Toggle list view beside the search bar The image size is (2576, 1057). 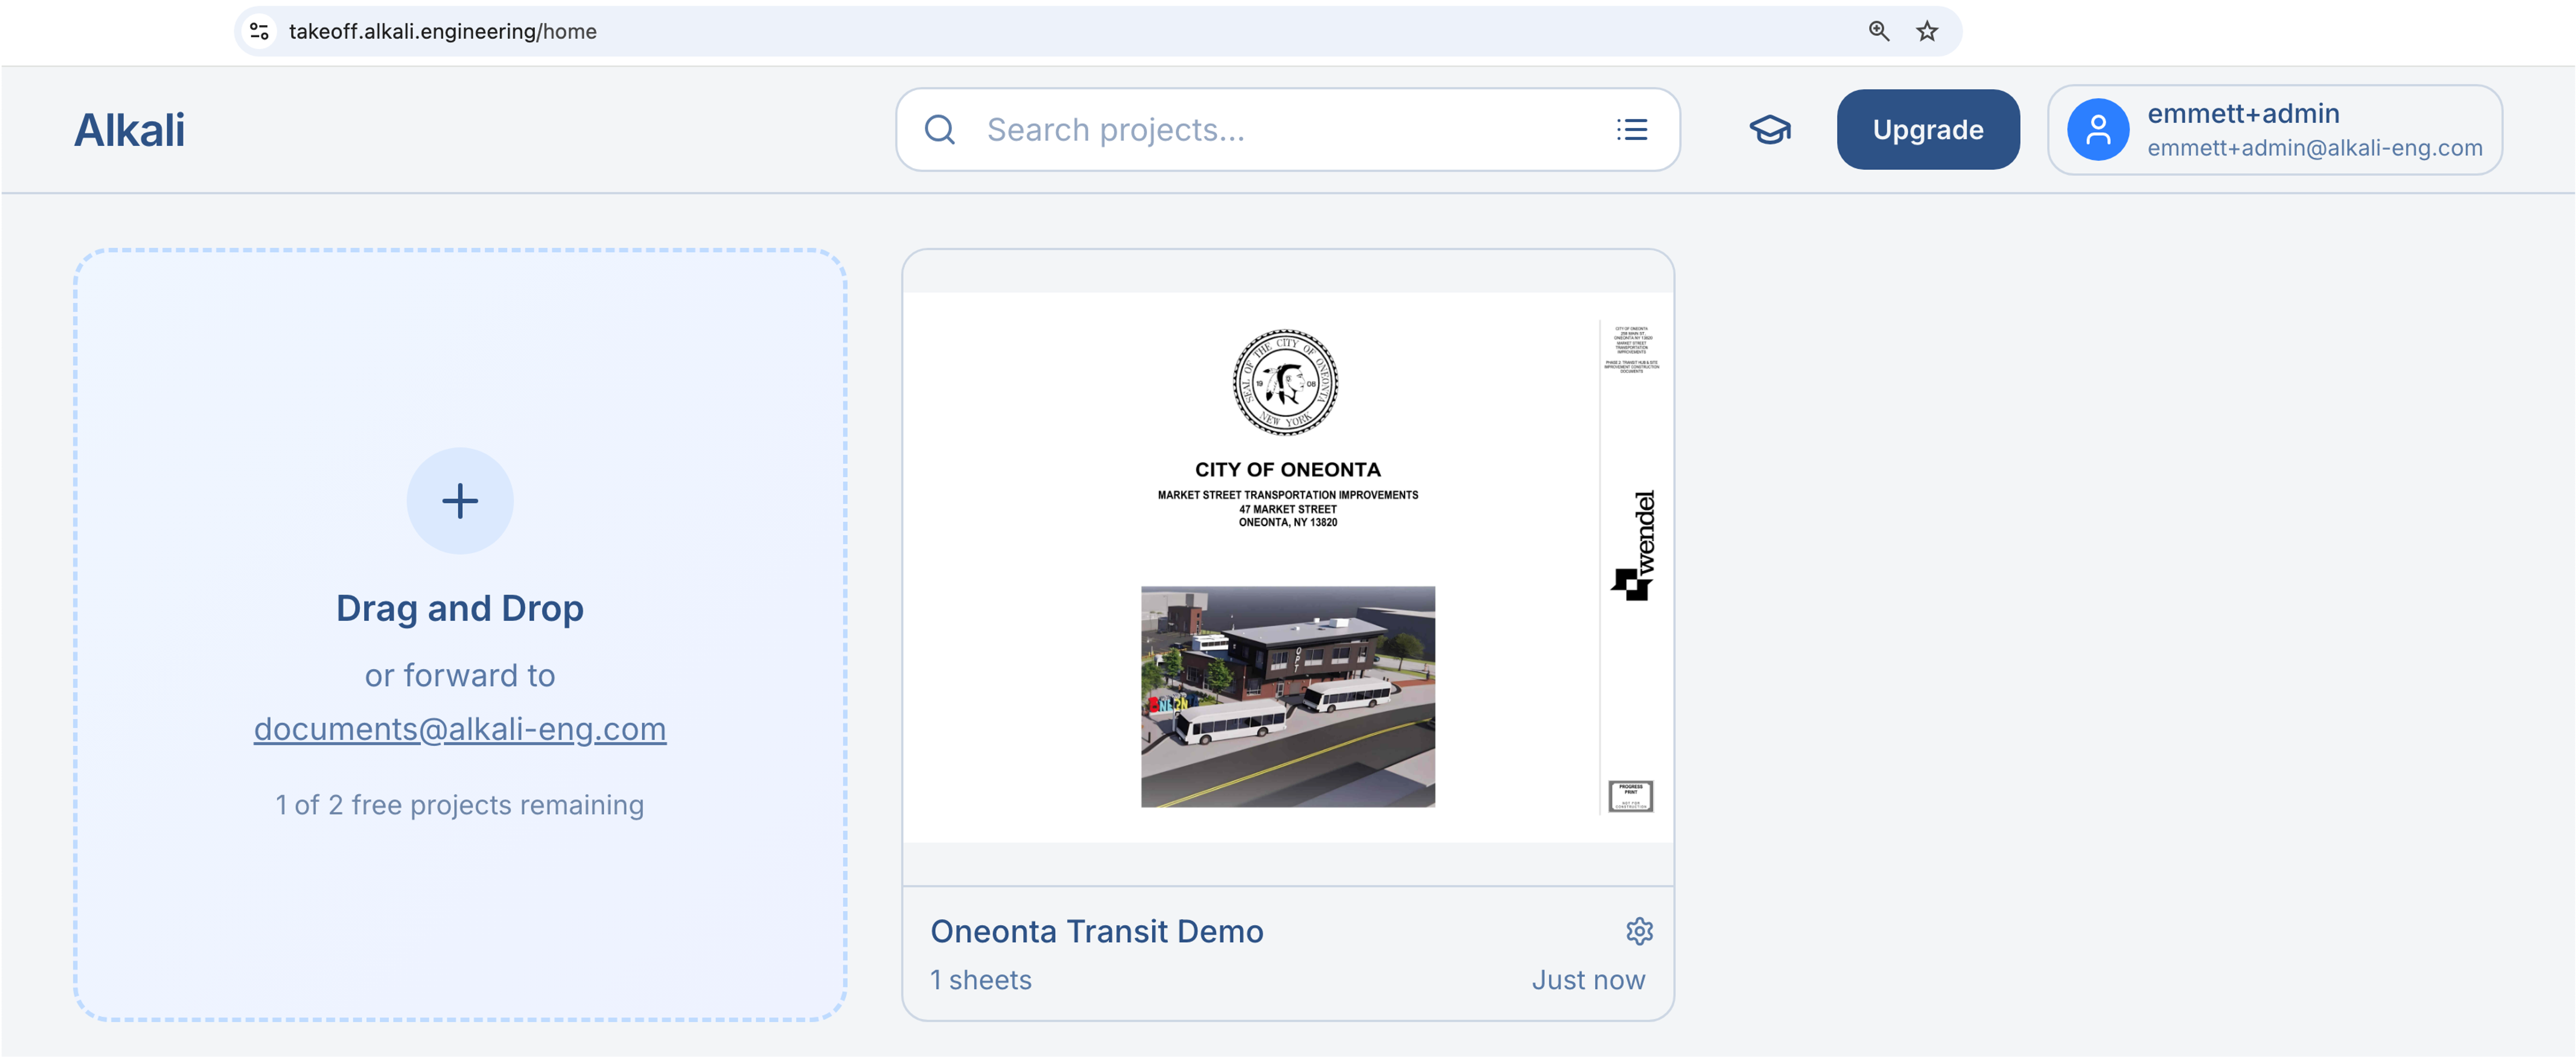[x=1632, y=129]
